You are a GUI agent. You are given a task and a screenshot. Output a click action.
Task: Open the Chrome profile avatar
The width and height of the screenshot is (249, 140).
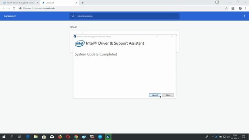point(240,9)
